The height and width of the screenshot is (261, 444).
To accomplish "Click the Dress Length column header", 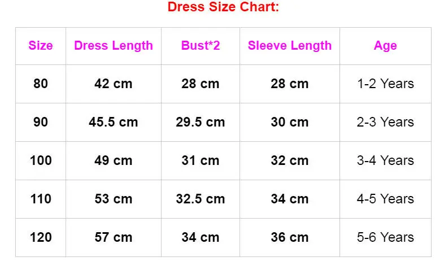I will point(114,46).
